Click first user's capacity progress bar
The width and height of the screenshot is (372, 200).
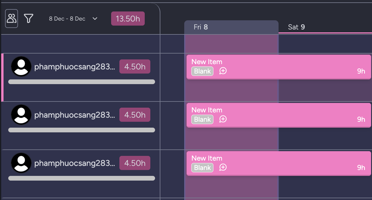82,82
